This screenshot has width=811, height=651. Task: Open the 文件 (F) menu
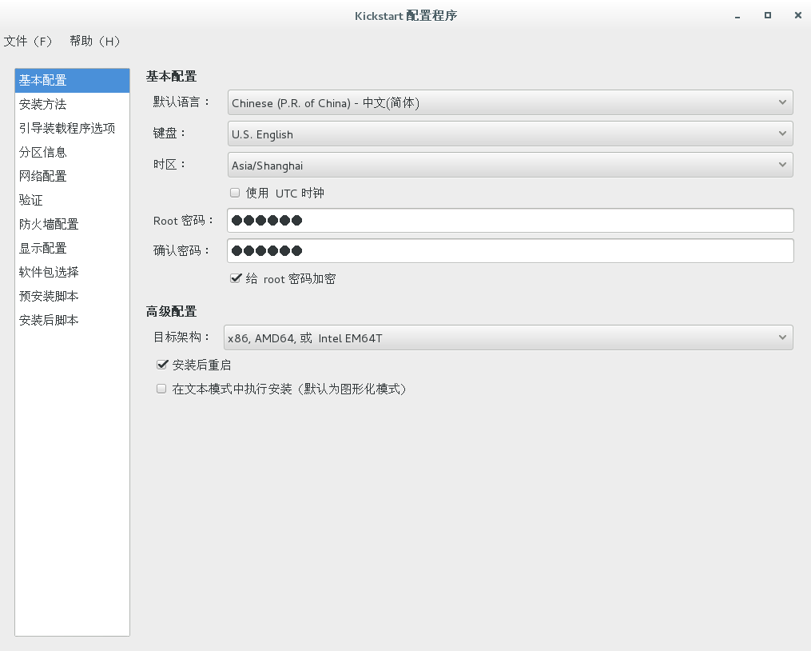28,41
